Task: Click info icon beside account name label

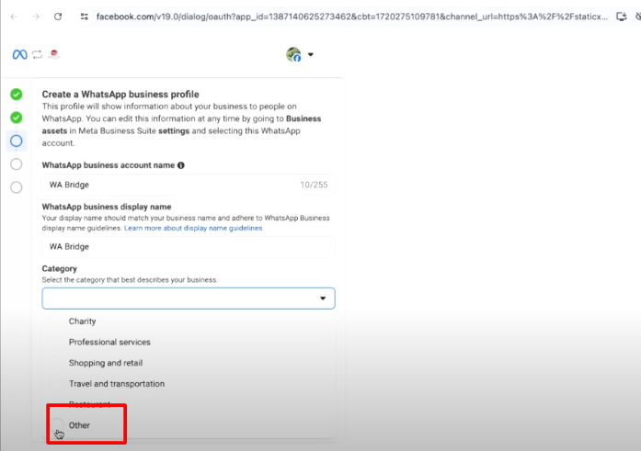Action: point(181,165)
